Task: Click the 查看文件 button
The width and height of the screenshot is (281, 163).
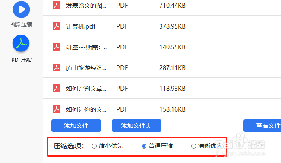Action: (x=262, y=125)
